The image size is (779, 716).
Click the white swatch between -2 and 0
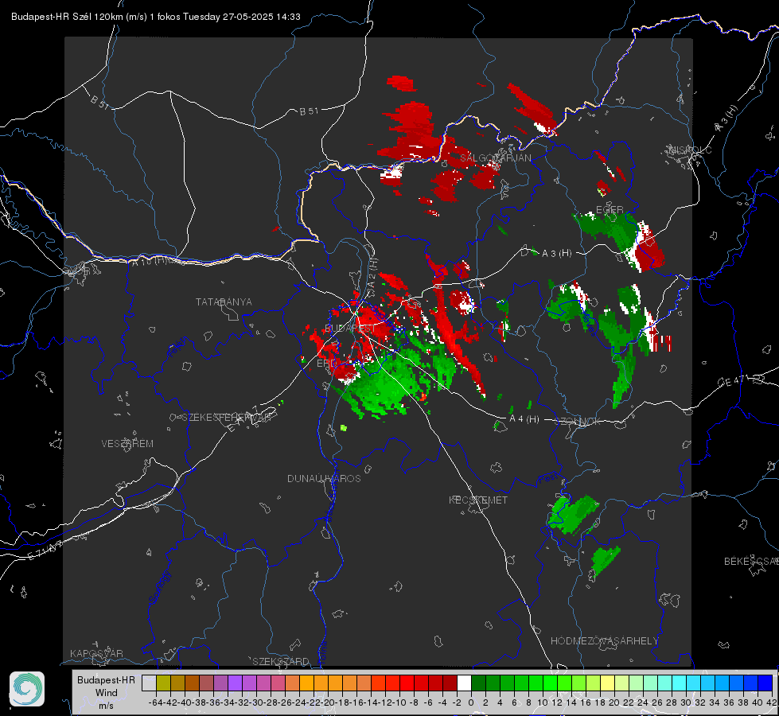pos(464,683)
